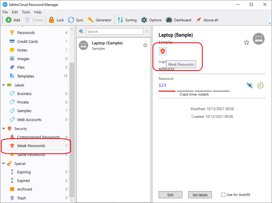This screenshot has height=203, width=272.
Task: Collapse the Special section chevron
Action: pos(4,163)
